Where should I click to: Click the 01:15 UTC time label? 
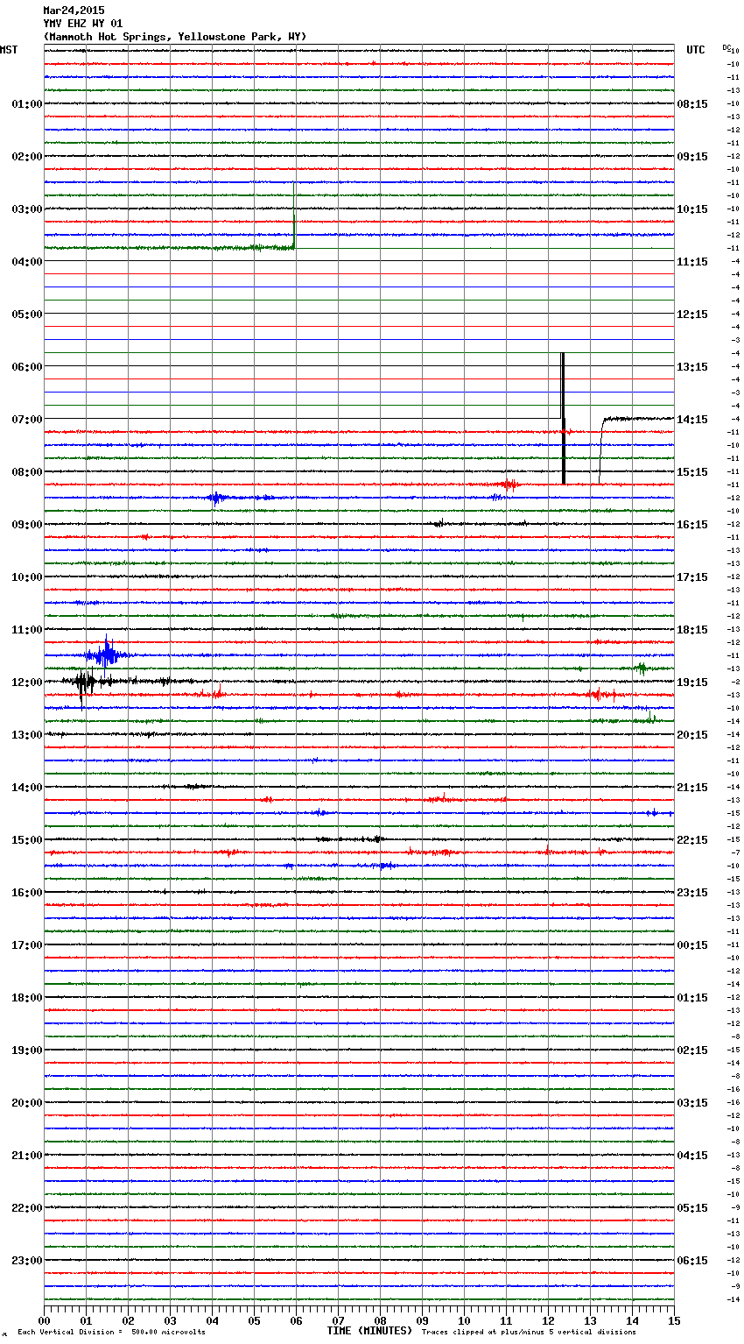click(692, 998)
